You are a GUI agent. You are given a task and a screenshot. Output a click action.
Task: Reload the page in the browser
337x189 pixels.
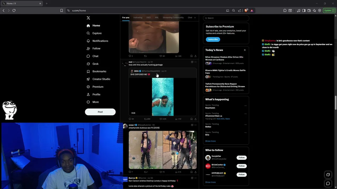click(14, 10)
